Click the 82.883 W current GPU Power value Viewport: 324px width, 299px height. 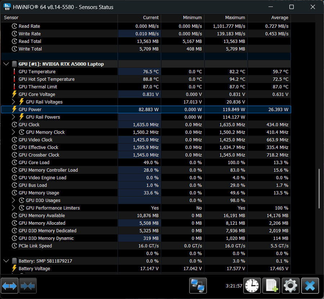pyautogui.click(x=148, y=109)
